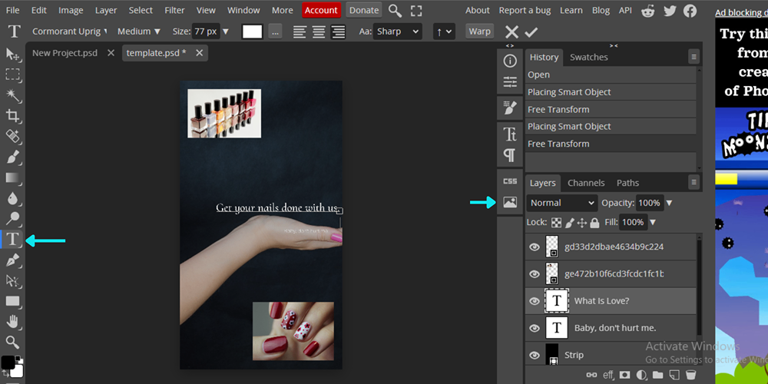The height and width of the screenshot is (384, 768).
Task: Select the Dodge tool
Action: pyautogui.click(x=12, y=218)
